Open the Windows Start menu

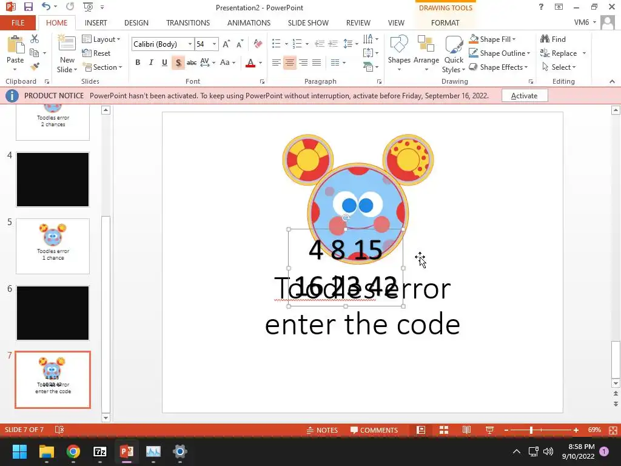click(x=19, y=451)
